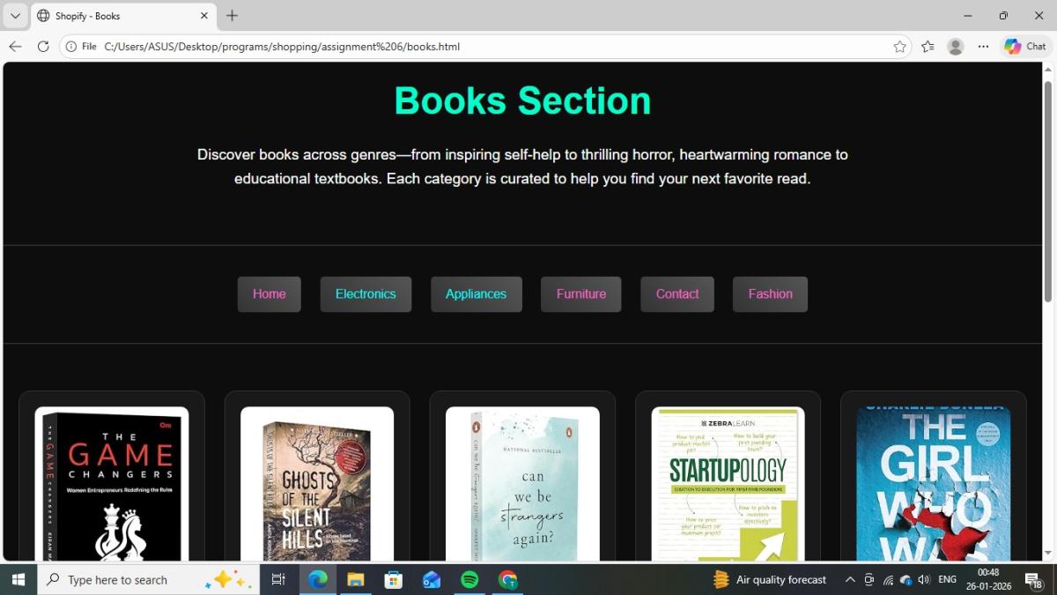Image resolution: width=1057 pixels, height=595 pixels.
Task: Open Copilot Chat in the toolbar
Action: [x=1025, y=47]
